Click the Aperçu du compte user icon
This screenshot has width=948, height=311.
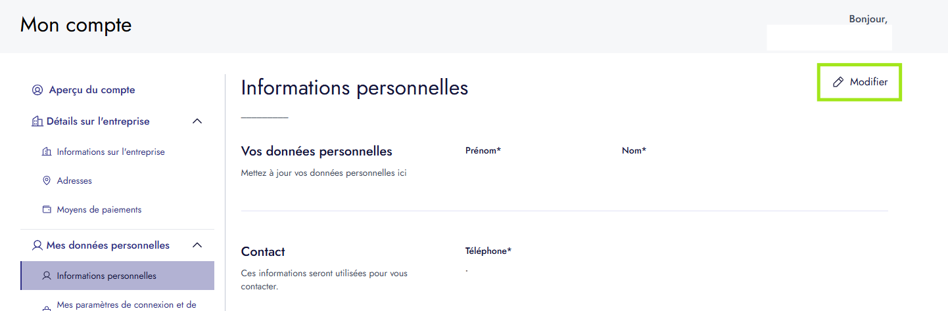(x=37, y=90)
